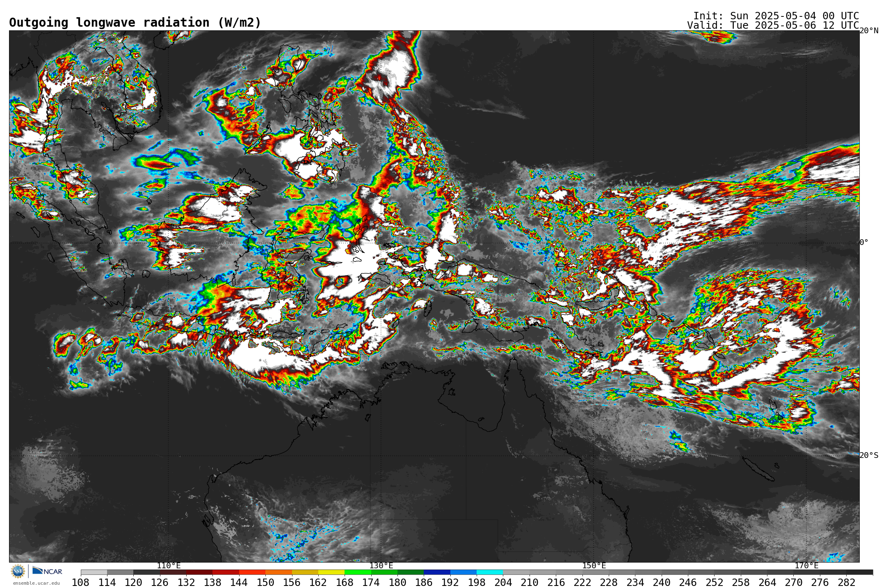Click the 222 colorbar tick label
Image resolution: width=886 pixels, height=588 pixels.
tap(582, 582)
